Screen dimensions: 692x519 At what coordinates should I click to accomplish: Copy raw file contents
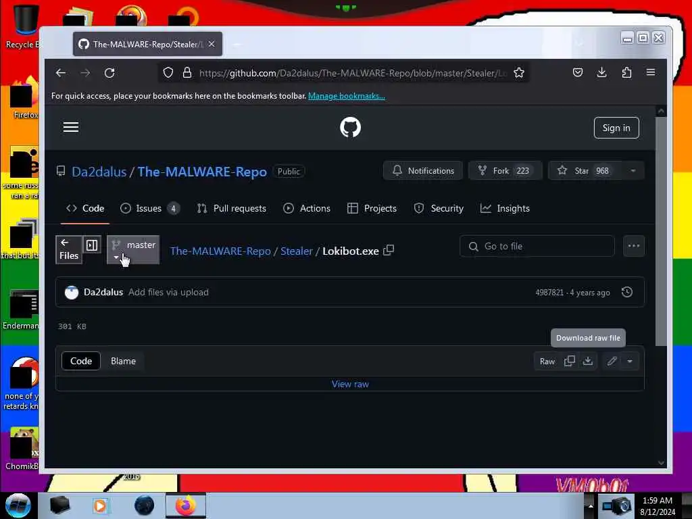pyautogui.click(x=569, y=361)
